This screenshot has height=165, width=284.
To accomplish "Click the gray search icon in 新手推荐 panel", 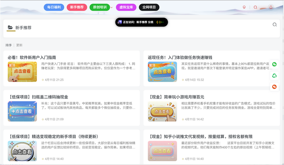I will coord(274,24).
